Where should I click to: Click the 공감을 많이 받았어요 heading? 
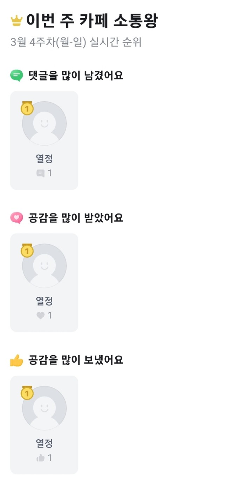(x=76, y=218)
